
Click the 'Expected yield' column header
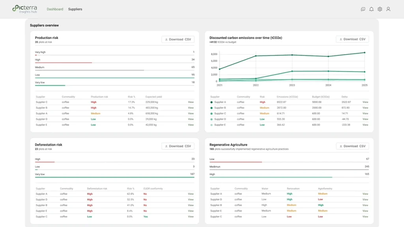153,97
